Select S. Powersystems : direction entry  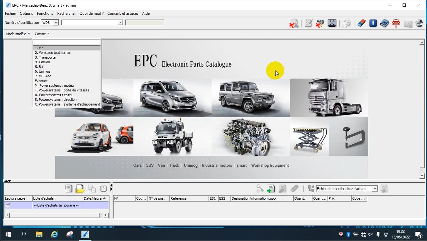coord(67,99)
